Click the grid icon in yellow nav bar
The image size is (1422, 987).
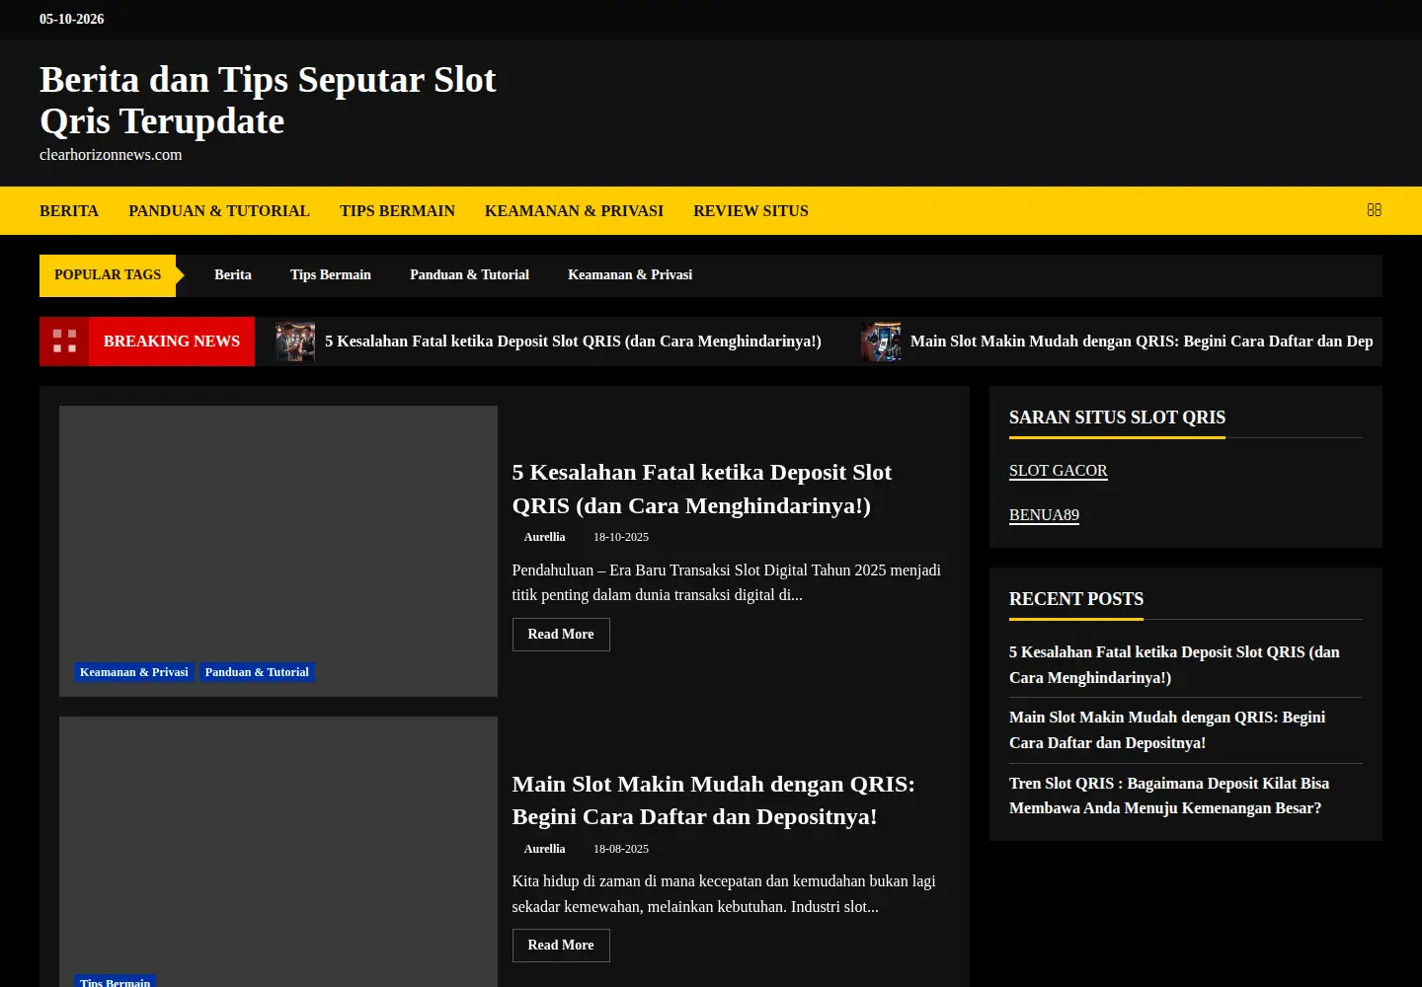tap(1374, 210)
